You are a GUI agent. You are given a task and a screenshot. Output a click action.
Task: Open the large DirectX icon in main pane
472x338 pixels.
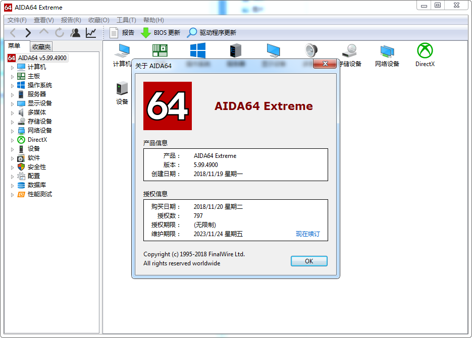[x=425, y=55]
